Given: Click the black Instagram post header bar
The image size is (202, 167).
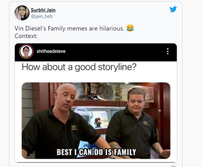Looking at the screenshot, I should point(96,52).
